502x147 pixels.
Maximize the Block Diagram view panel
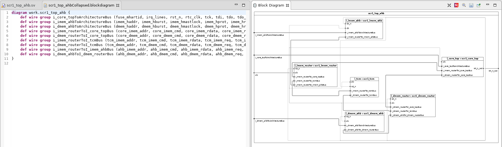tap(495, 5)
